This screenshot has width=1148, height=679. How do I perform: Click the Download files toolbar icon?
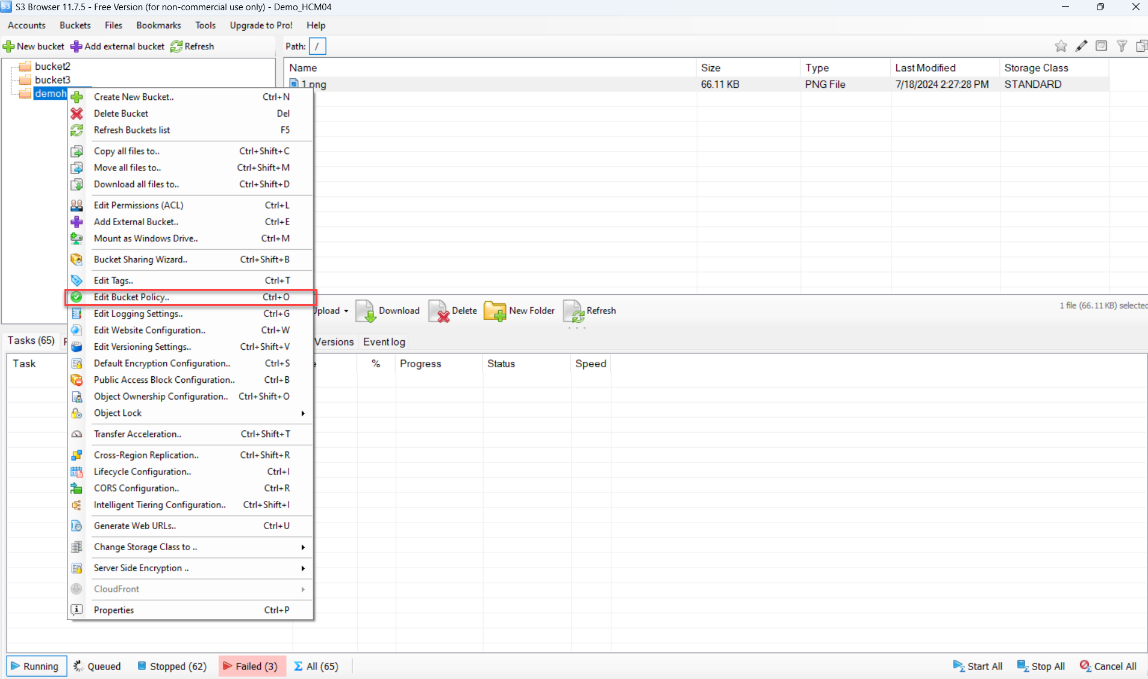click(366, 311)
